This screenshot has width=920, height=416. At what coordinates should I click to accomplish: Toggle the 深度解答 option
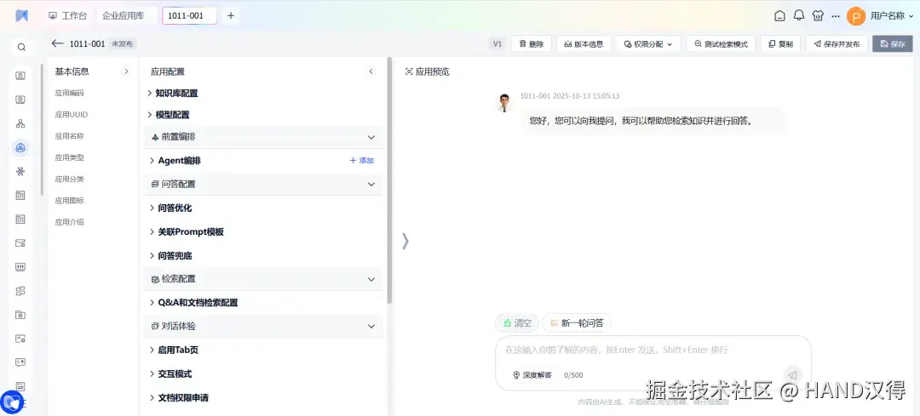click(x=532, y=375)
